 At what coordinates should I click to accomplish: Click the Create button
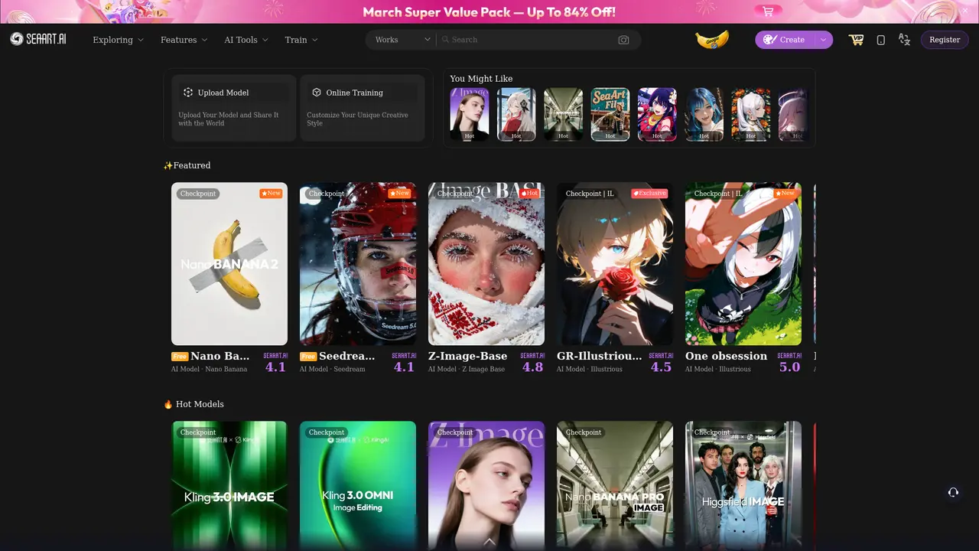click(785, 40)
